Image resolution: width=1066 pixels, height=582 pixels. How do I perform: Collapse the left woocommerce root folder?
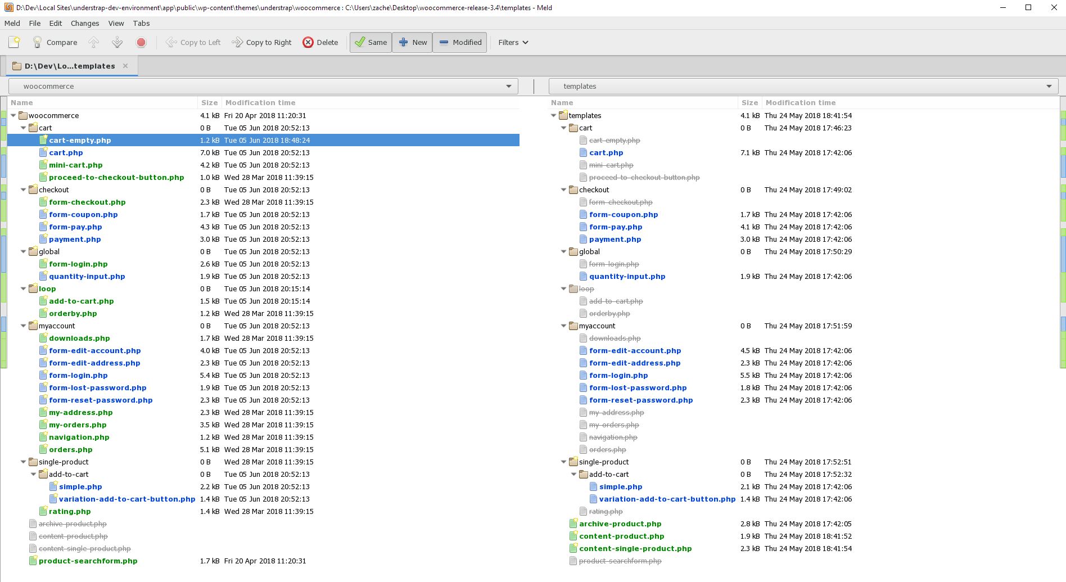[13, 115]
